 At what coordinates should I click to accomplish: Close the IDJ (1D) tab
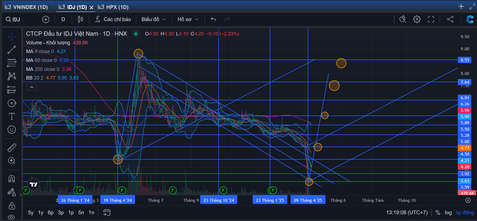[91, 8]
